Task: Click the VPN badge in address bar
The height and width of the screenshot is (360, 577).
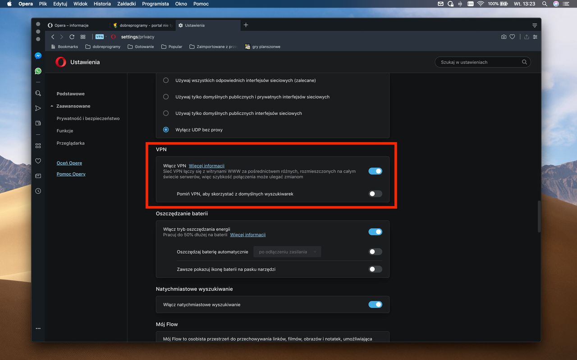Action: coord(100,37)
